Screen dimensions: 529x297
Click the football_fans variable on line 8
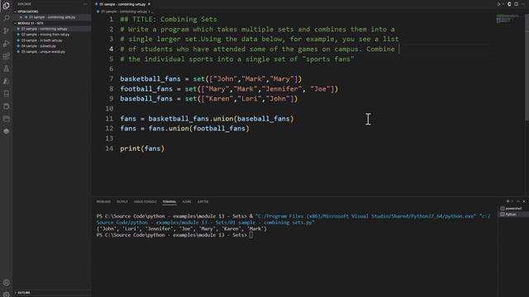pyautogui.click(x=146, y=89)
